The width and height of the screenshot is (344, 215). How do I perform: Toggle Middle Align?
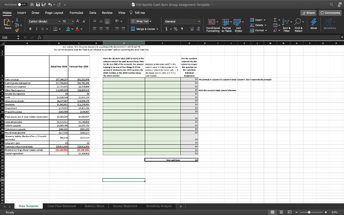point(101,21)
